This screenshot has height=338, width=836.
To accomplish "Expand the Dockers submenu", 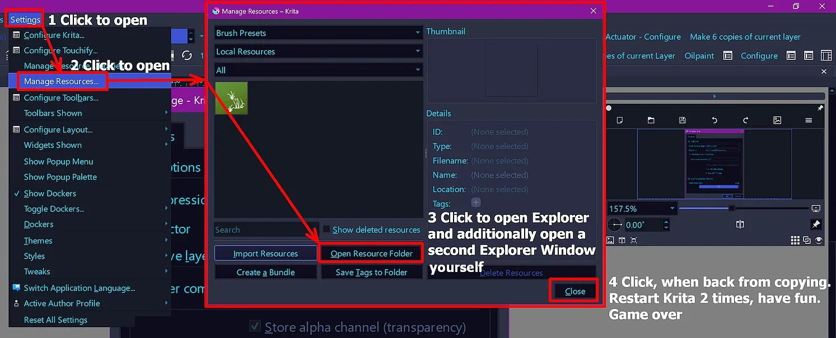I will click(90, 224).
